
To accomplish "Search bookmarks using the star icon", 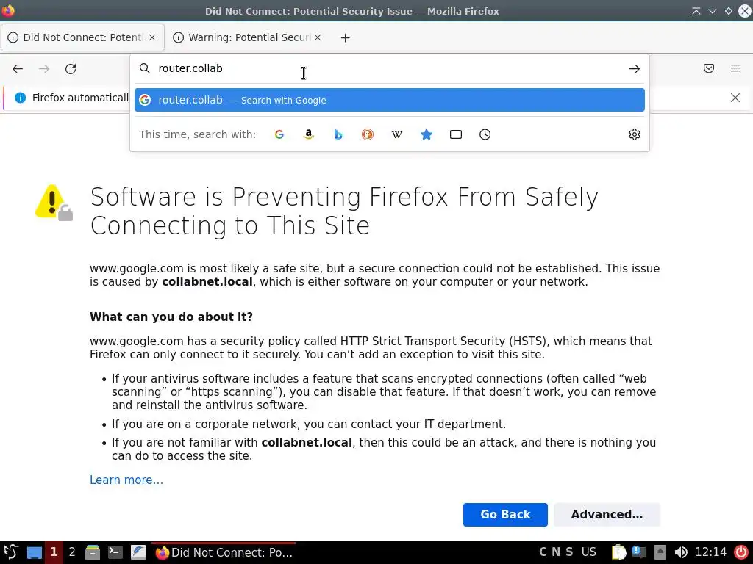I will 427,135.
